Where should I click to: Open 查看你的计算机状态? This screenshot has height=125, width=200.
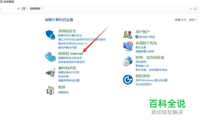click(70, 35)
